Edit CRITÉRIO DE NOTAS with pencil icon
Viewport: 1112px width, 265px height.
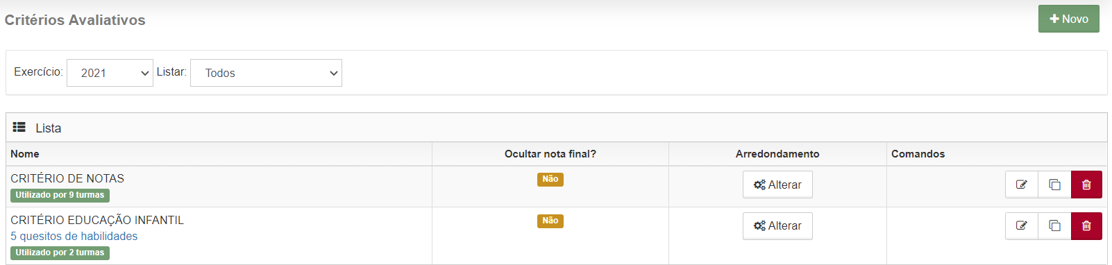pos(1022,185)
